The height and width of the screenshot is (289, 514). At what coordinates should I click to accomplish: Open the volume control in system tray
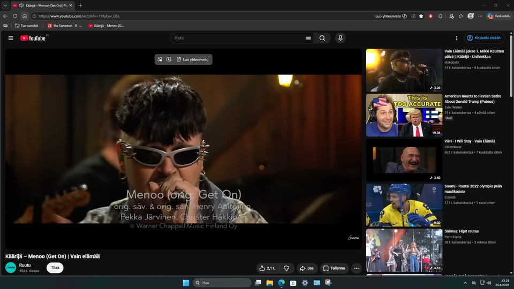pos(489,283)
